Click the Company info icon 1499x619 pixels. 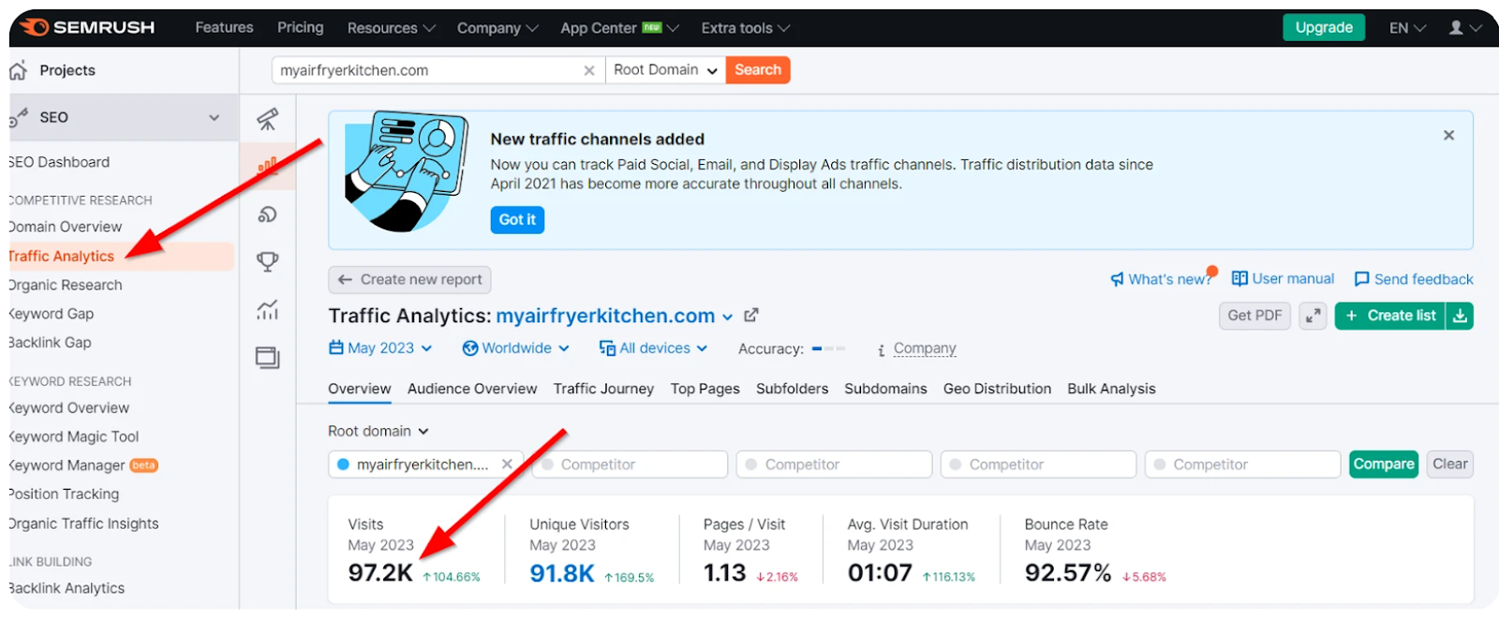(x=882, y=349)
